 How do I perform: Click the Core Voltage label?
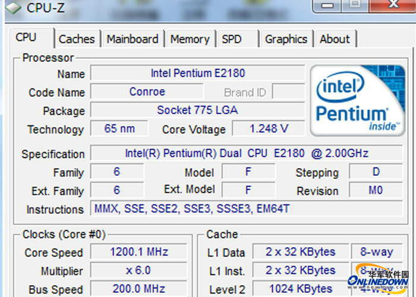(x=194, y=129)
